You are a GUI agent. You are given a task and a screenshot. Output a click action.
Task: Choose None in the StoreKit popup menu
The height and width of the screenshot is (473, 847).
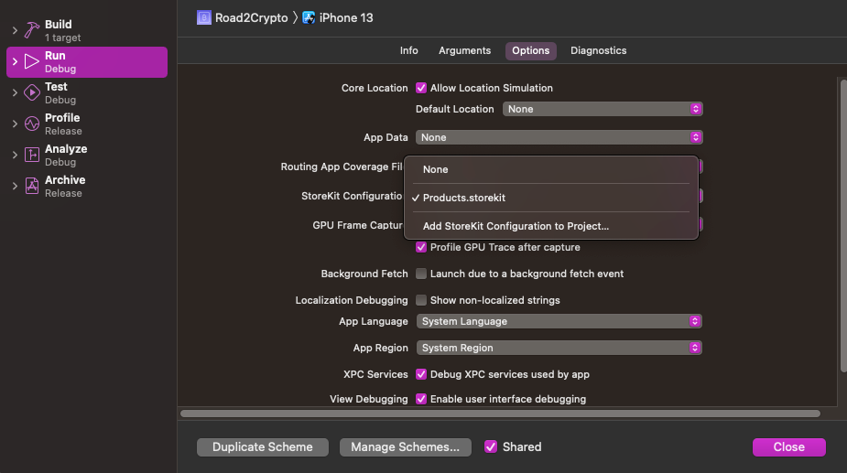pos(551,169)
